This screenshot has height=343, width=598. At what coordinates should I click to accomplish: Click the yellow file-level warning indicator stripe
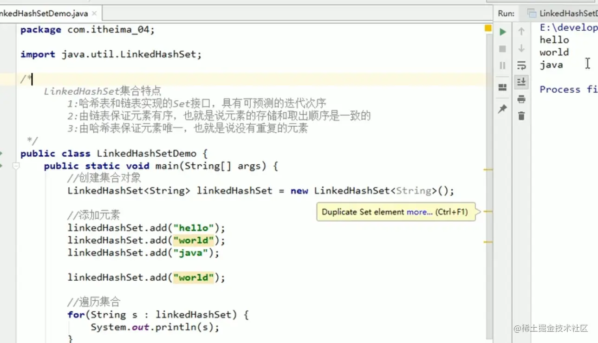click(488, 28)
